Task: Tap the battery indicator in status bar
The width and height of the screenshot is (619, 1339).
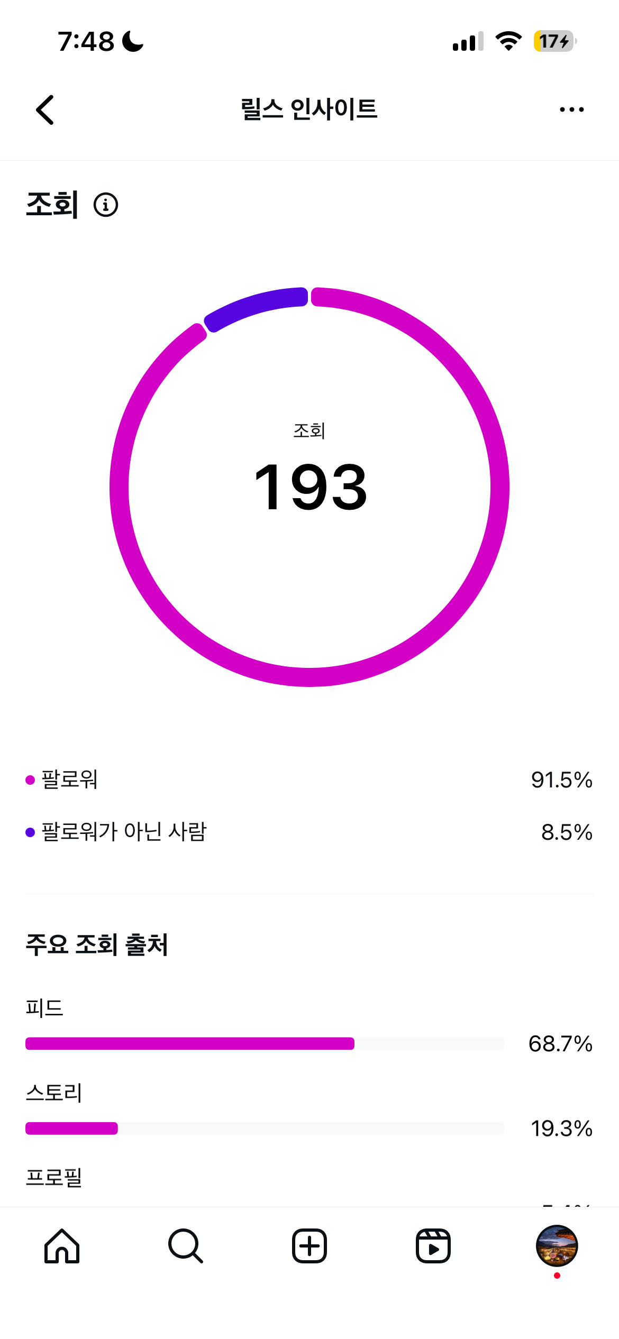Action: click(554, 41)
